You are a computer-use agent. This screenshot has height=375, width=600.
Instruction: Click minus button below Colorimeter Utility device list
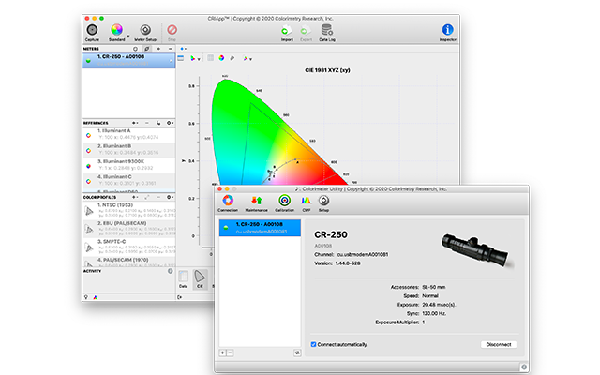click(x=230, y=352)
